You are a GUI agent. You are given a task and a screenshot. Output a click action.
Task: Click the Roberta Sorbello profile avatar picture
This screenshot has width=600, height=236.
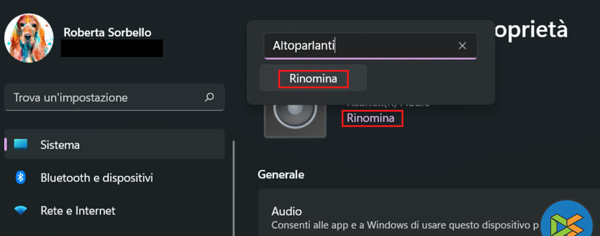pos(29,38)
